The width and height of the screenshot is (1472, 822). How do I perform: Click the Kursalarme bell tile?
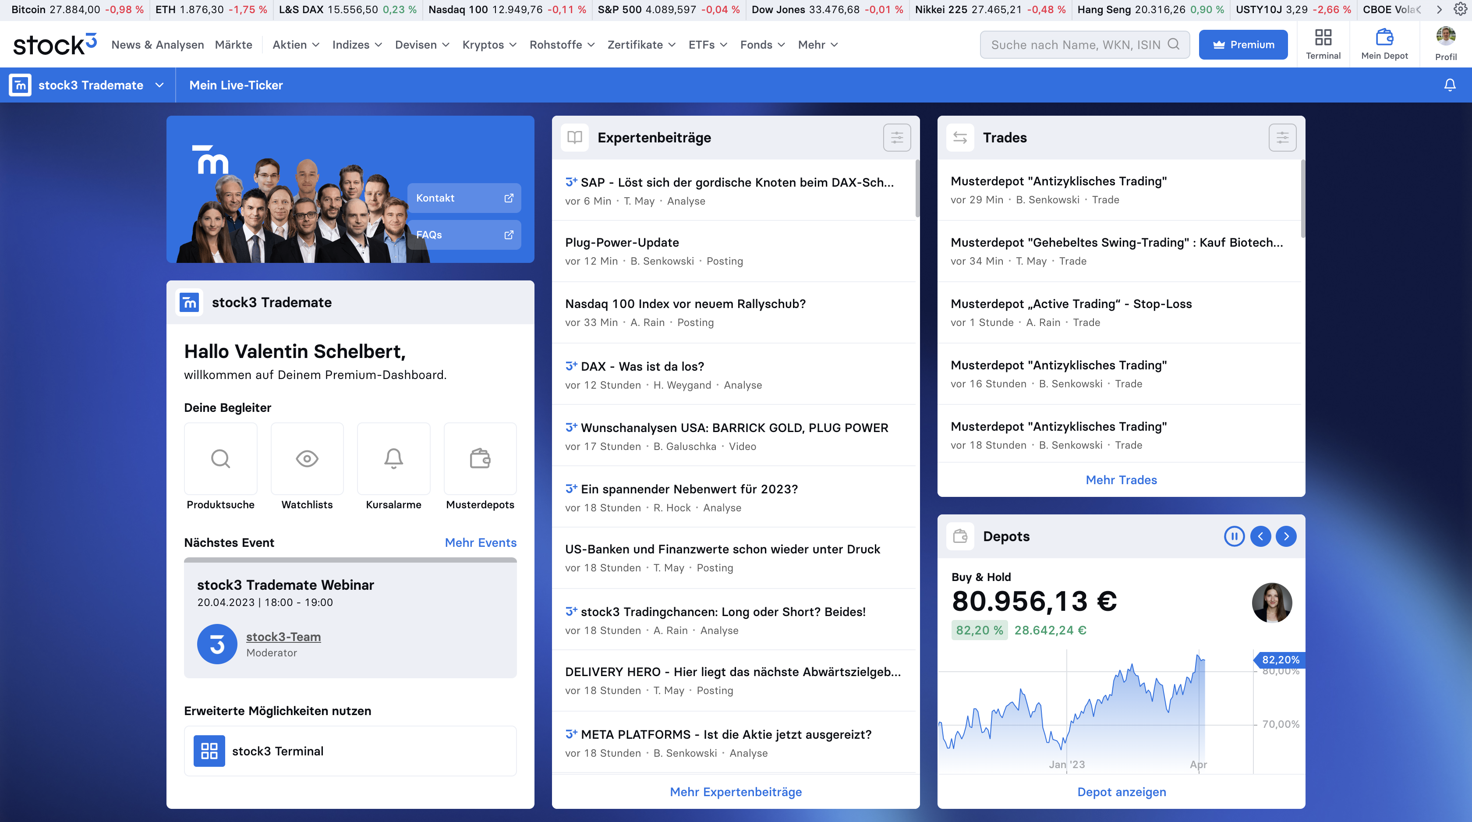click(x=393, y=458)
